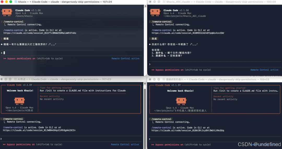This screenshot has height=149, width=282.
Task: Click the '告诉我:' line in Khazix_AGI_claude window
Action: [x=156, y=50]
